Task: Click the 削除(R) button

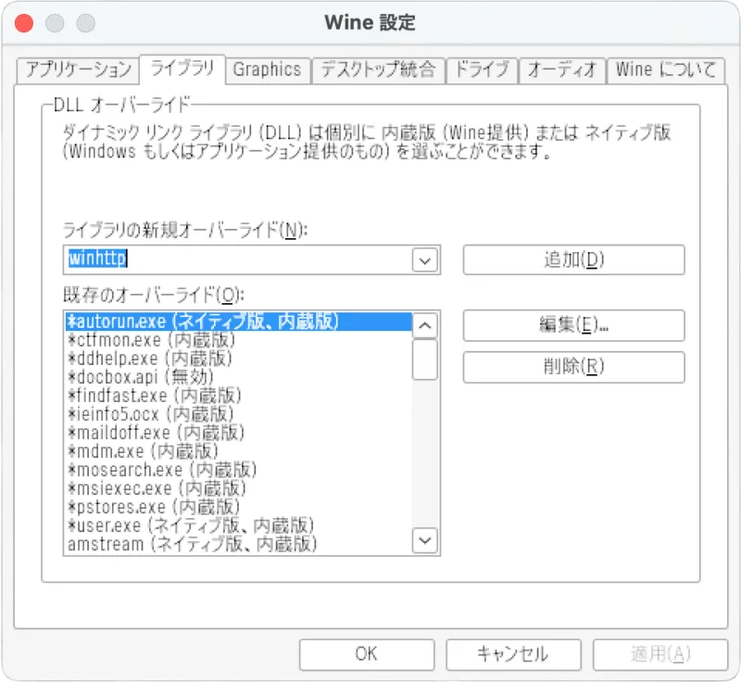Action: coord(573,367)
